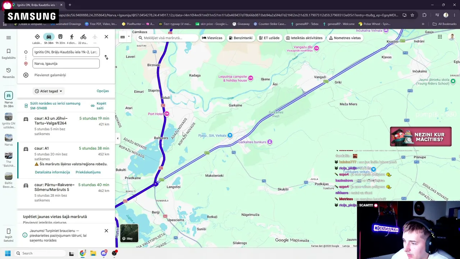
Task: Open the Google account avatar on map
Action: [452, 37]
